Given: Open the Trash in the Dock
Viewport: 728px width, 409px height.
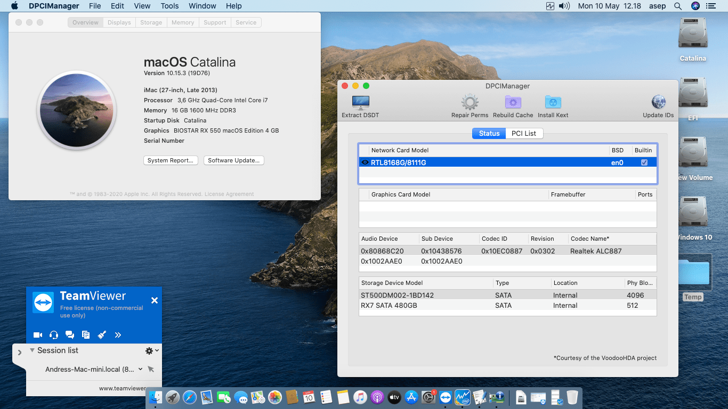Looking at the screenshot, I should [x=572, y=397].
